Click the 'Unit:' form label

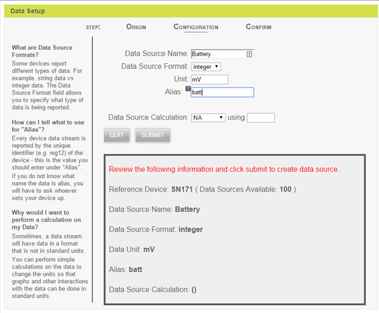(x=181, y=79)
